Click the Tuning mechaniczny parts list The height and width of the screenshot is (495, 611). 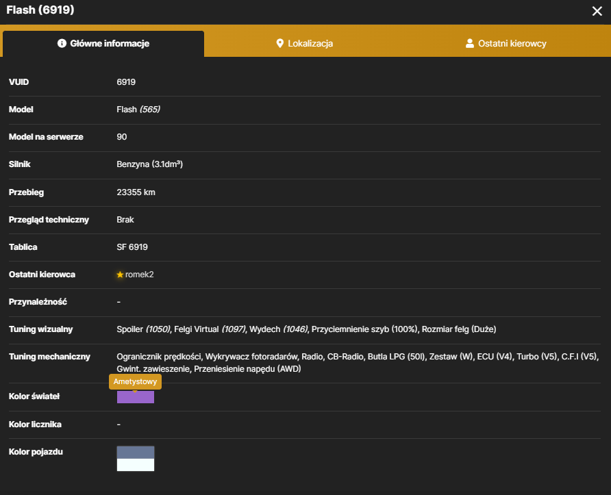(358, 363)
